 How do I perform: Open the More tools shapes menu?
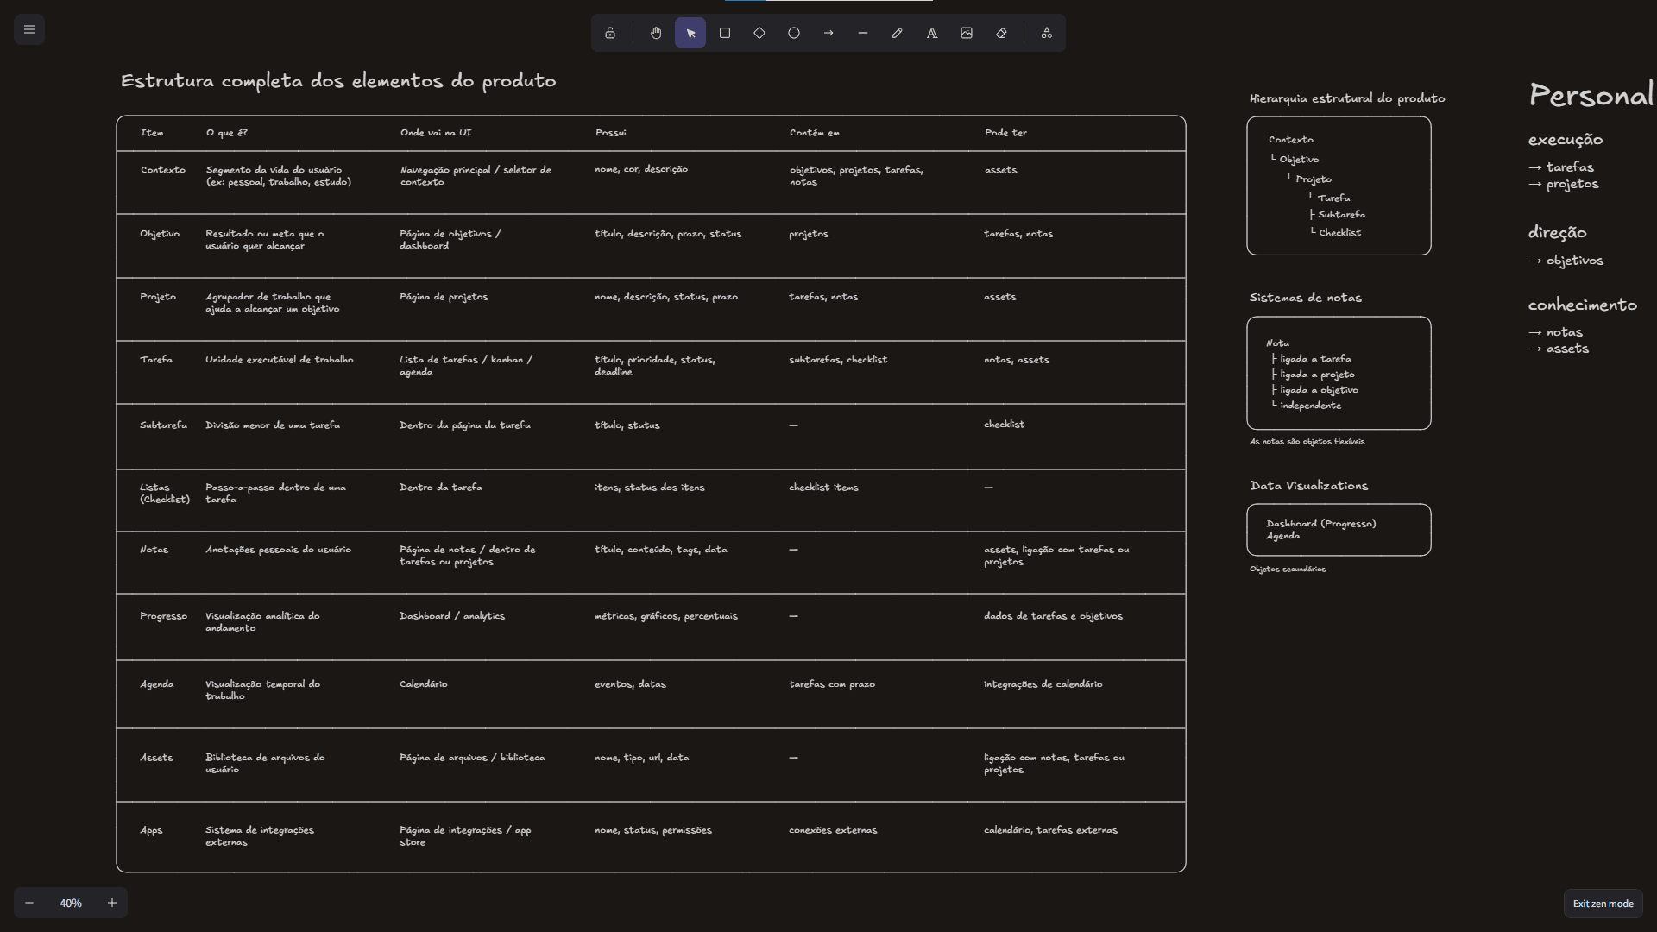(1047, 33)
